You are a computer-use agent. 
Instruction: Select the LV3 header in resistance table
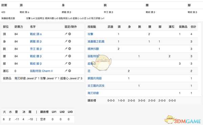click(70, 112)
